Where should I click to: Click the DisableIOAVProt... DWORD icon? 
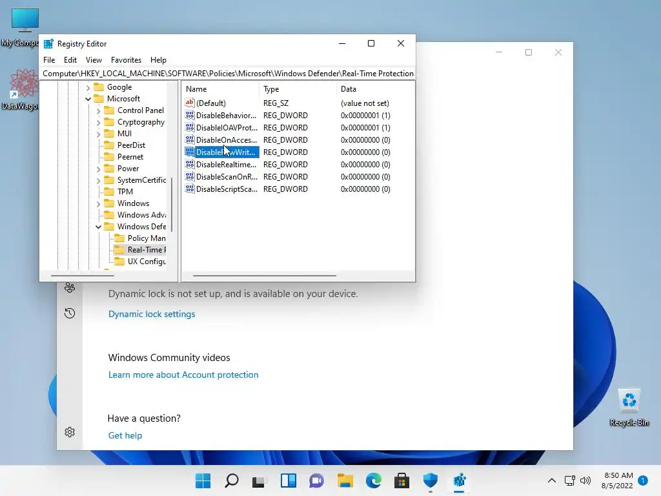pos(190,127)
